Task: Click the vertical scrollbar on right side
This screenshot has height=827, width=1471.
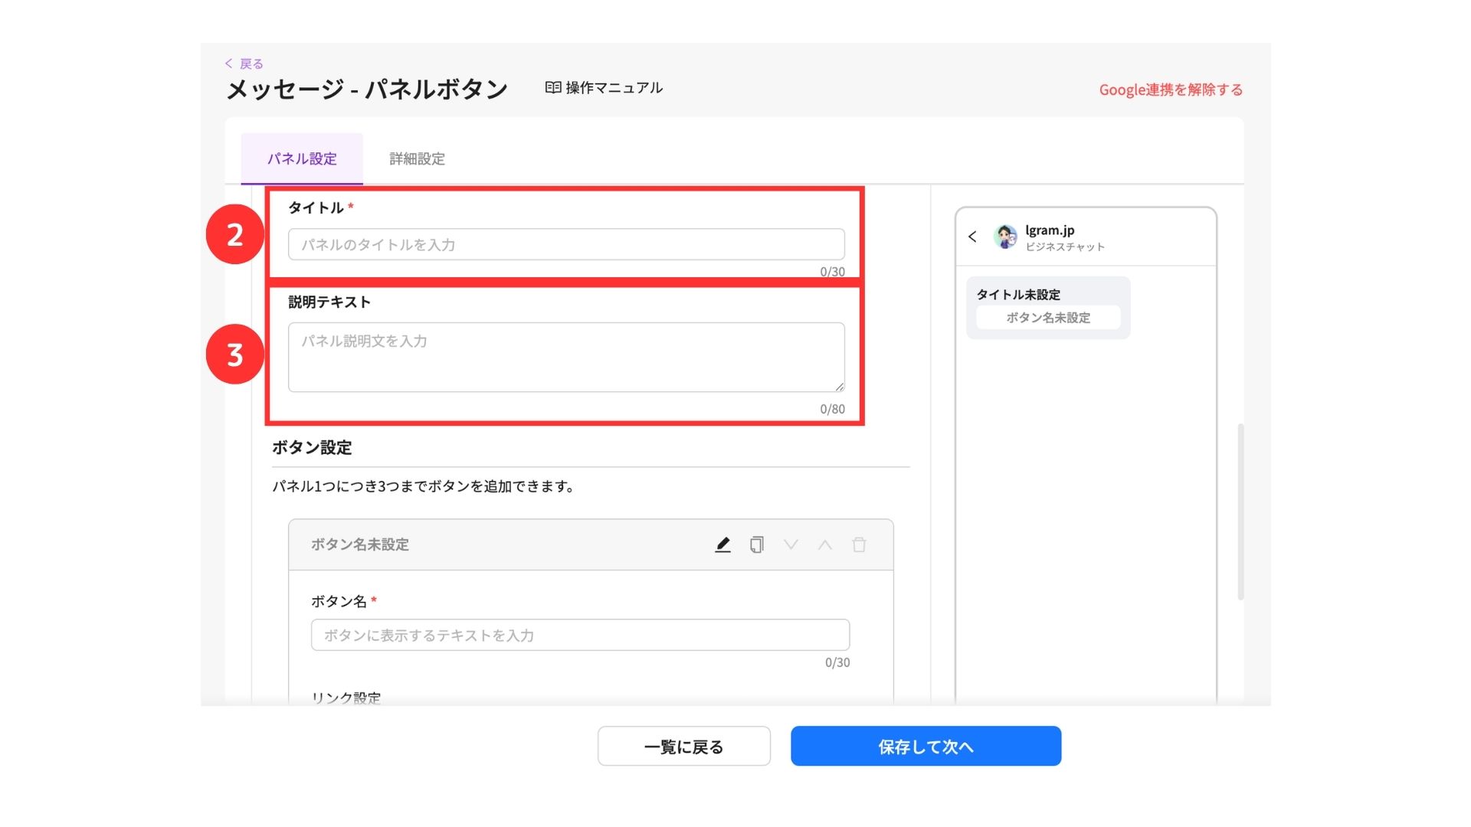Action: 1240,511
